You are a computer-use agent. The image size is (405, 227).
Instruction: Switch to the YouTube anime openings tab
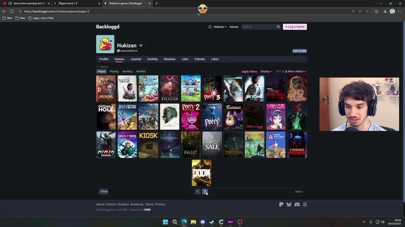[26, 3]
